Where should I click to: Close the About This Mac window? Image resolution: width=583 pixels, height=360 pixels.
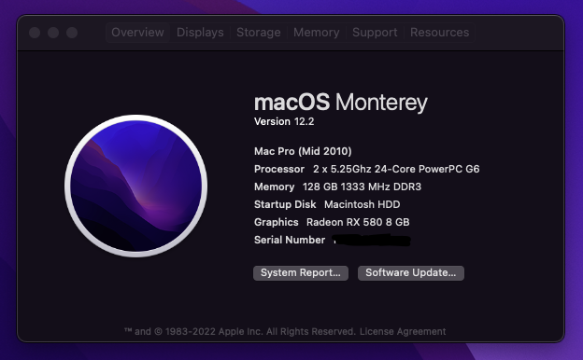click(35, 33)
